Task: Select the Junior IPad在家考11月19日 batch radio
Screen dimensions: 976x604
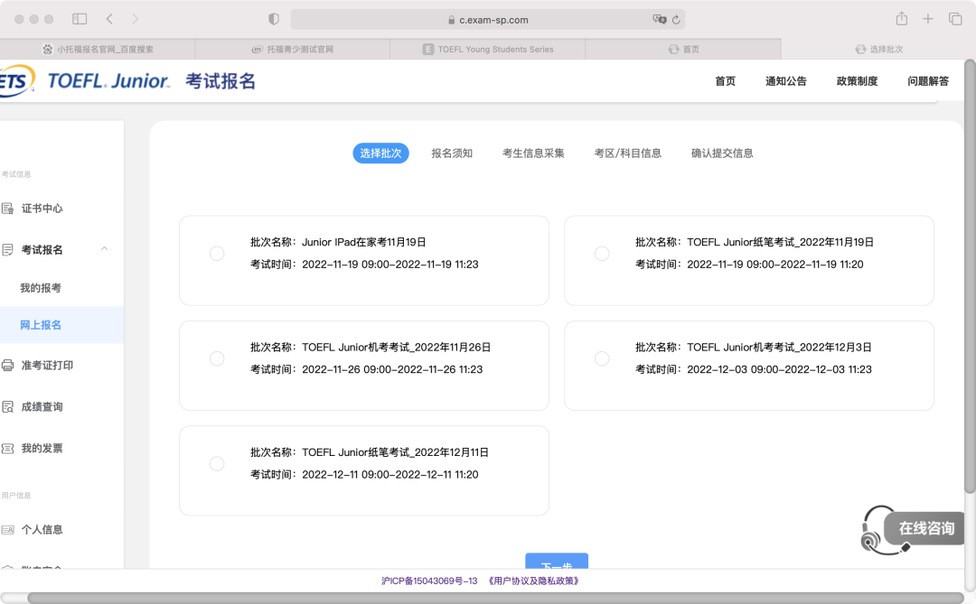Action: point(217,254)
